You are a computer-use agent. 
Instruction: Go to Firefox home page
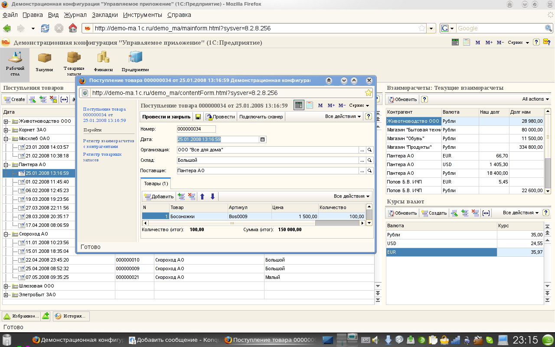73,28
